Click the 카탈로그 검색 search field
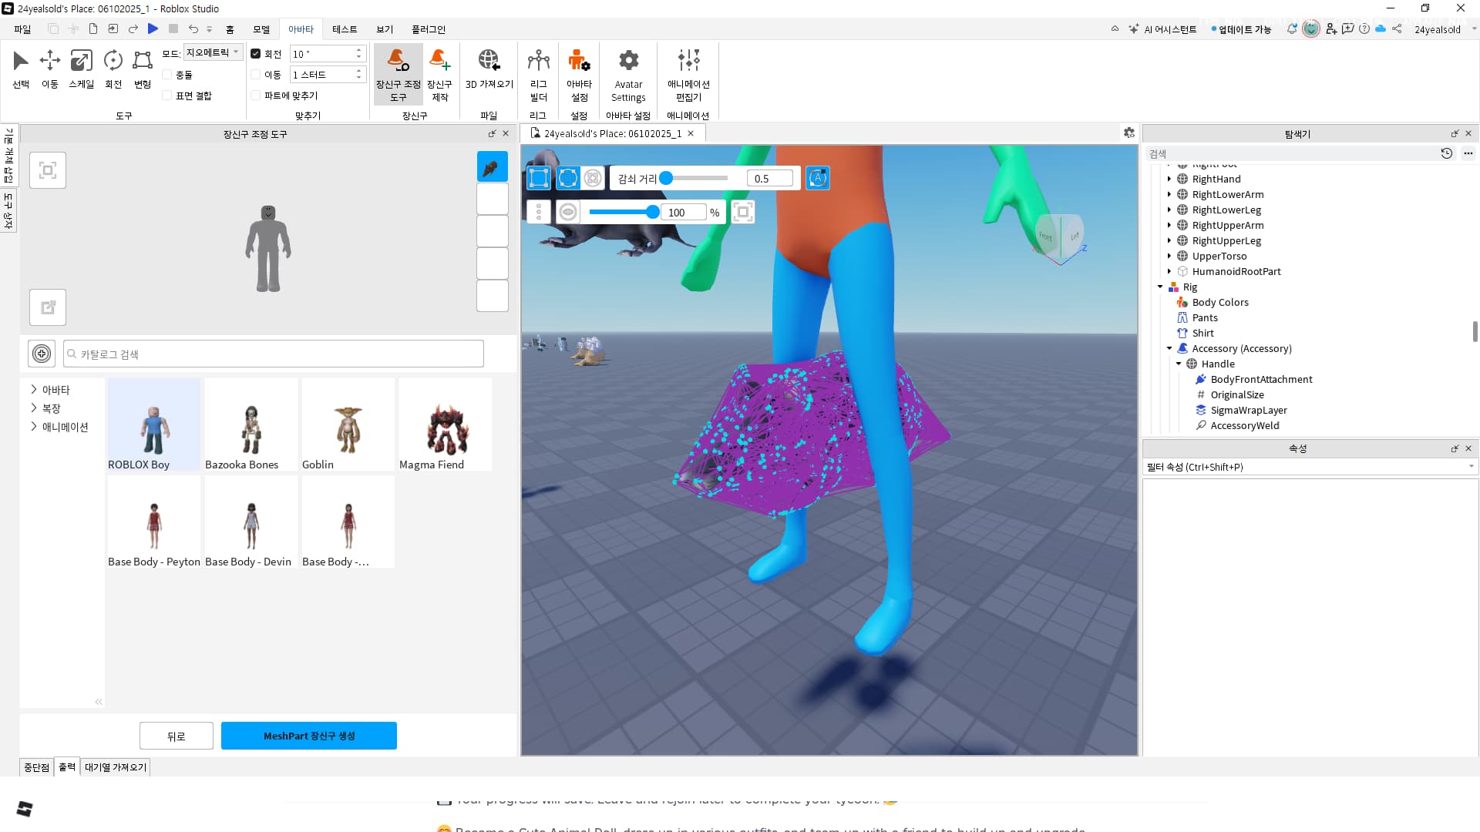Image resolution: width=1480 pixels, height=832 pixels. pos(274,354)
